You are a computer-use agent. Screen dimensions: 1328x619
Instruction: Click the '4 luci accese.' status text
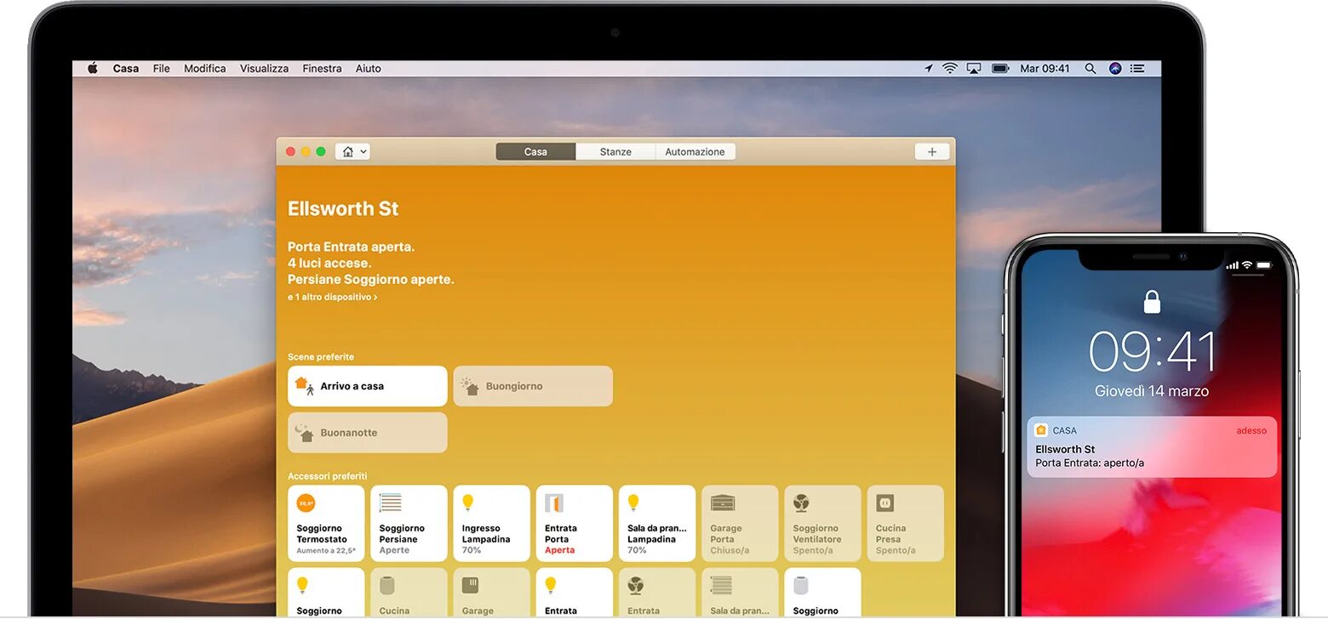point(329,263)
